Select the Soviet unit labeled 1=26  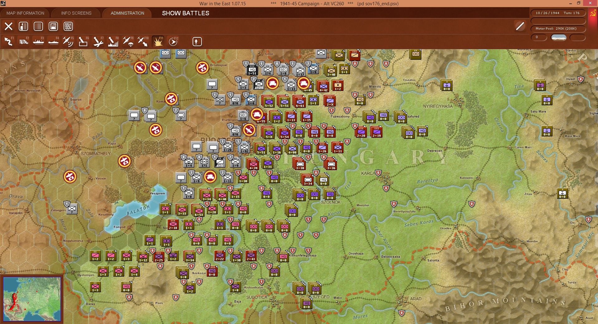[322, 147]
